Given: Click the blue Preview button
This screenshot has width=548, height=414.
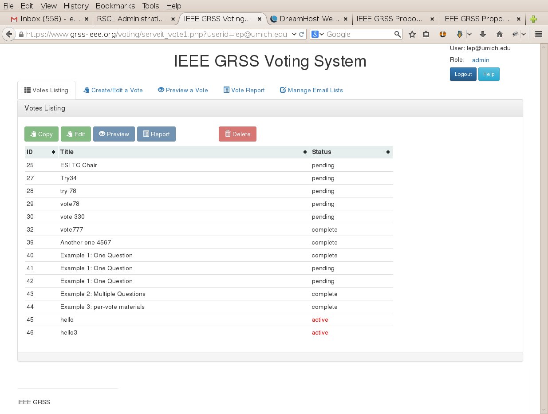Looking at the screenshot, I should pyautogui.click(x=114, y=134).
